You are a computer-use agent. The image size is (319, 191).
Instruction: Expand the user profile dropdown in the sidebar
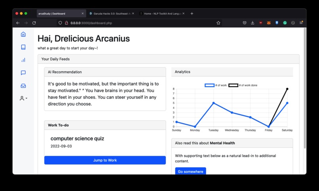[x=23, y=98]
